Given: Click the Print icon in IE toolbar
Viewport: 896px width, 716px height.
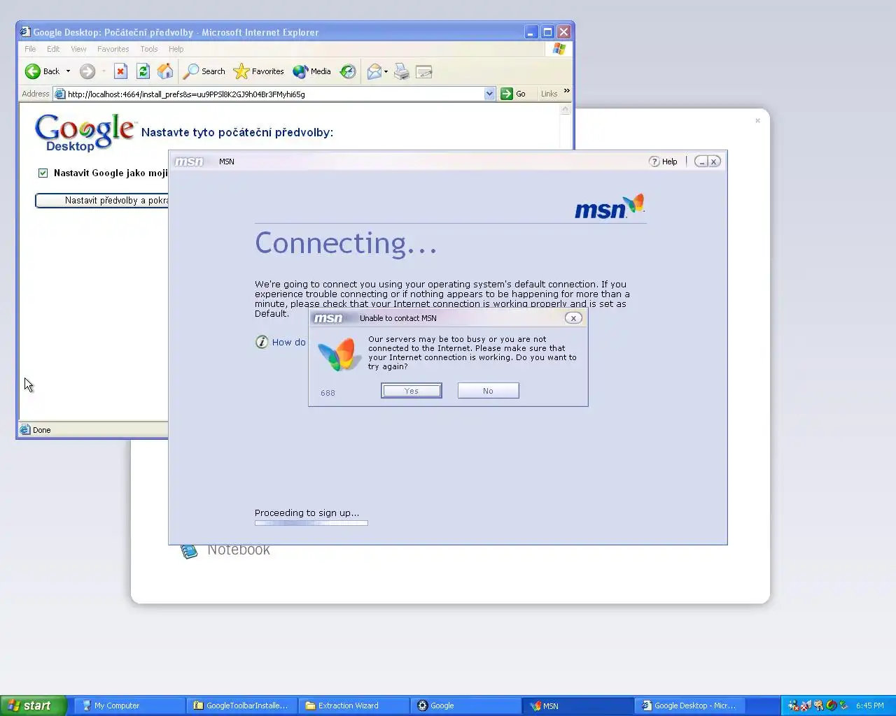Looking at the screenshot, I should click(x=402, y=71).
